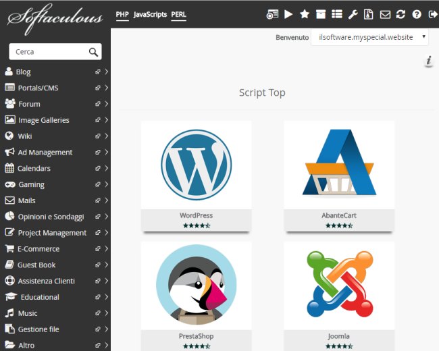The image size is (439, 351).
Task: Expand the Wiki category chevron
Action: pos(107,136)
